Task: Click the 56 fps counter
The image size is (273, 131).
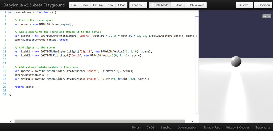Action: point(267,16)
